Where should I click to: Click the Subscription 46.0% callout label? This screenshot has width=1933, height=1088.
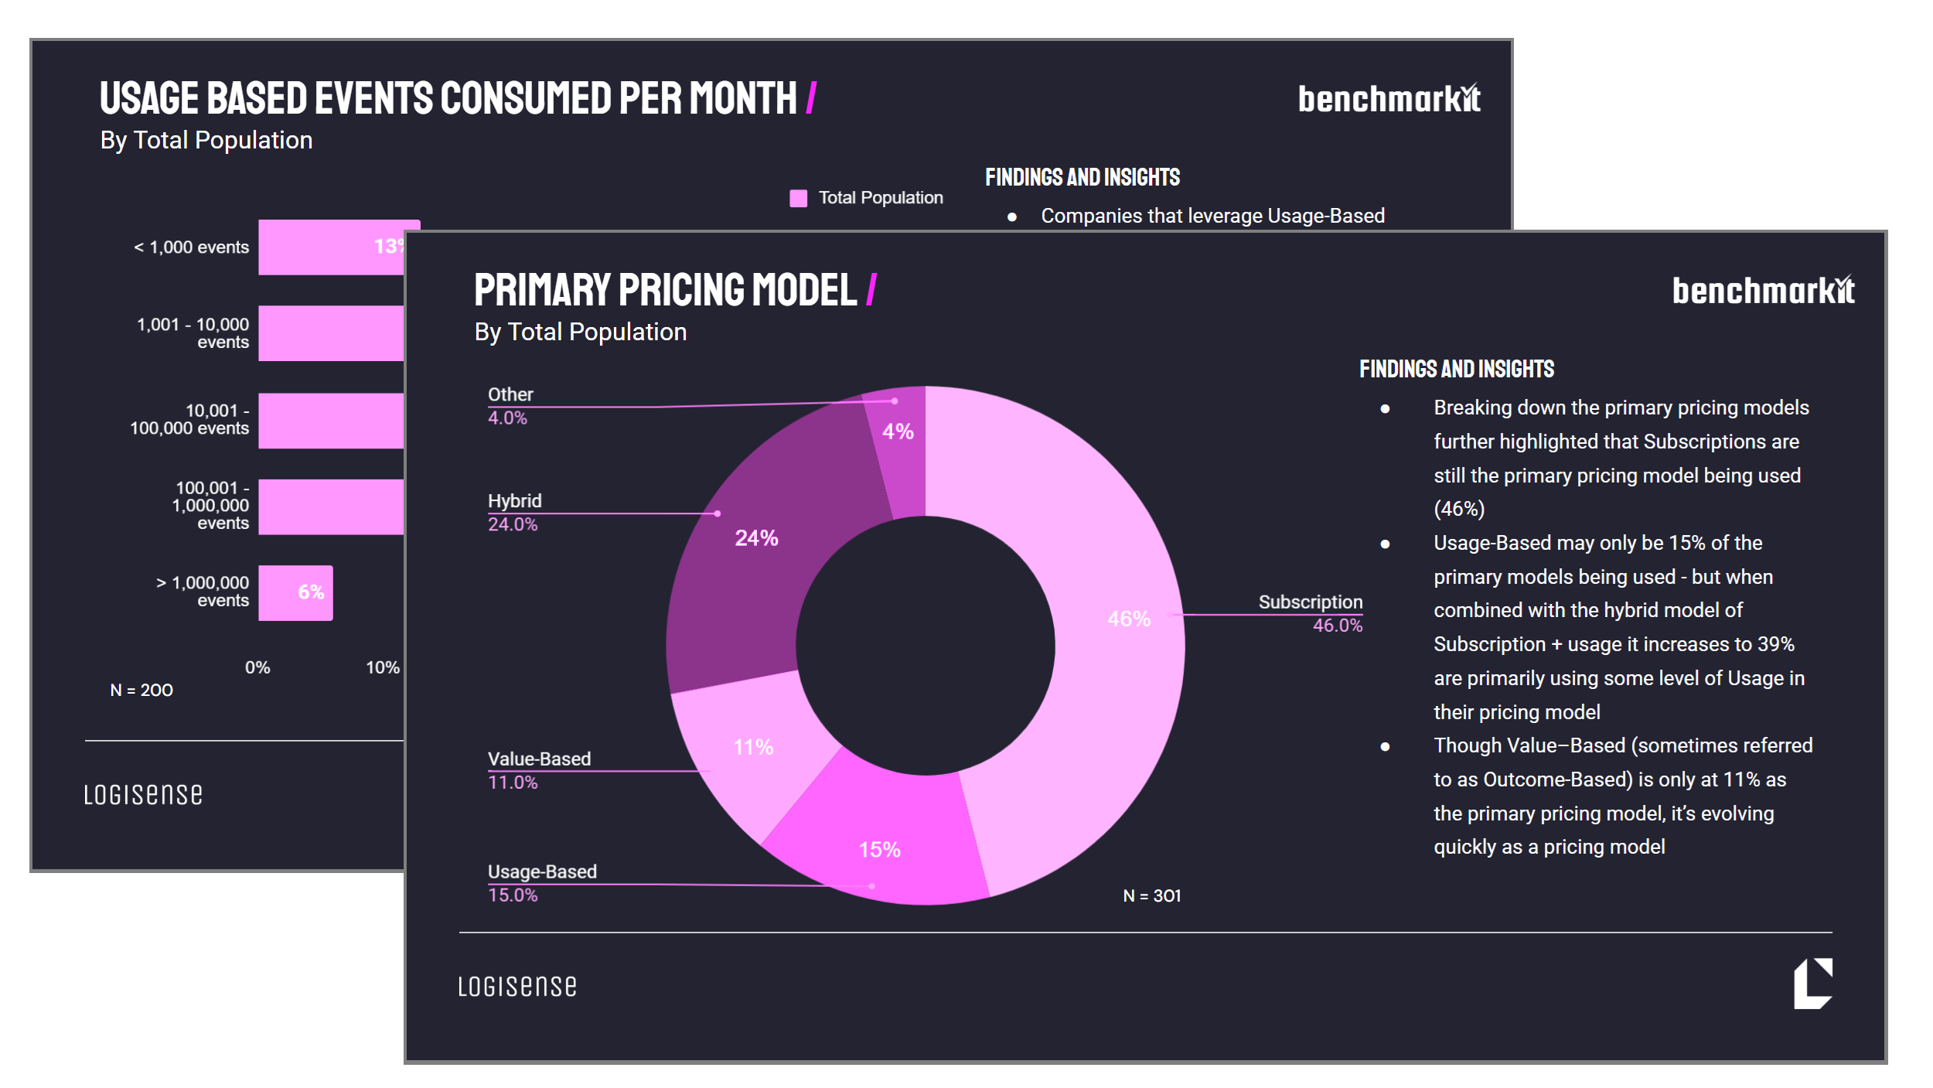click(x=1310, y=614)
